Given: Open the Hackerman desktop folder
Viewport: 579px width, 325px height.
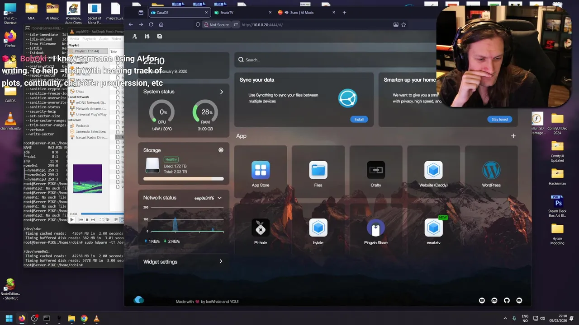Looking at the screenshot, I should click(x=557, y=176).
